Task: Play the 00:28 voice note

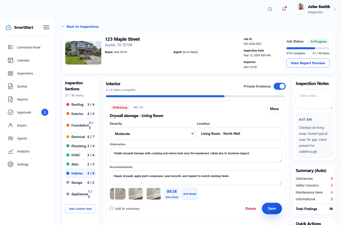Action: 172,194
